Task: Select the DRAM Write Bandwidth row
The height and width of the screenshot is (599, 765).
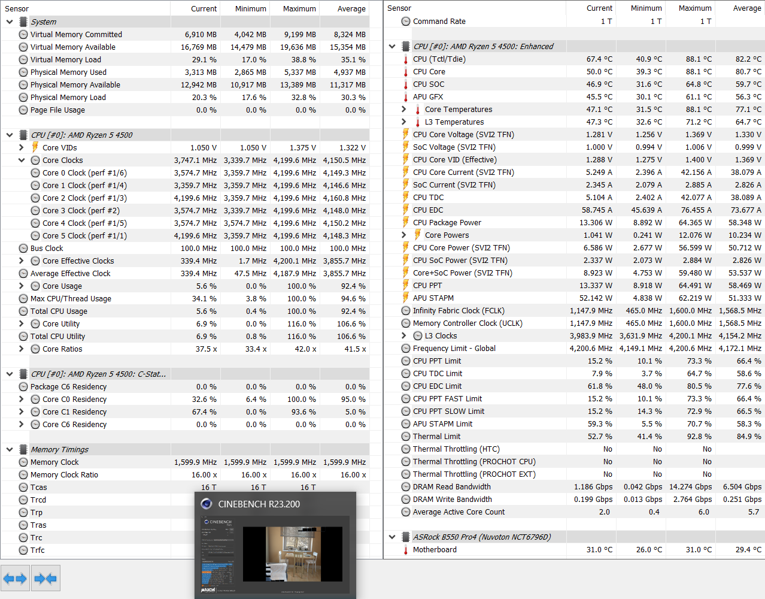Action: [575, 499]
